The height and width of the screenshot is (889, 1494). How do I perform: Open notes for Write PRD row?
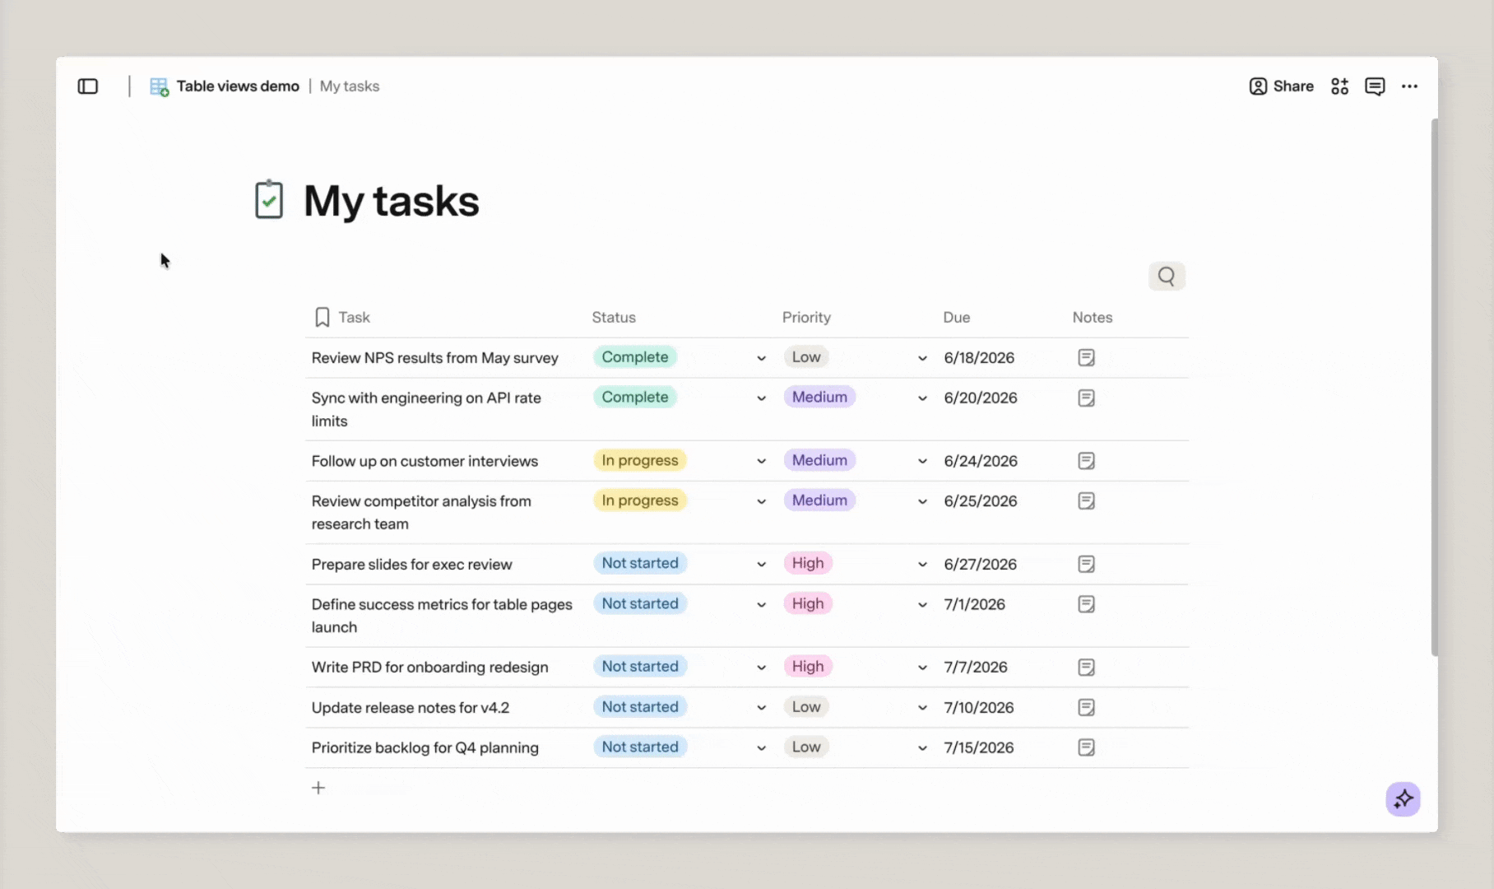(1086, 667)
